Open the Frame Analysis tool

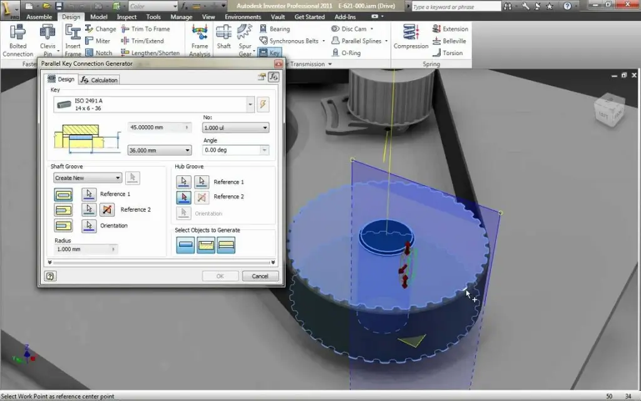click(x=199, y=39)
